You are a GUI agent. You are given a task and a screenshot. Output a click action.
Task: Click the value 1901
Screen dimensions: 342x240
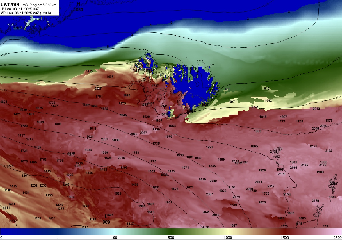(169, 202)
